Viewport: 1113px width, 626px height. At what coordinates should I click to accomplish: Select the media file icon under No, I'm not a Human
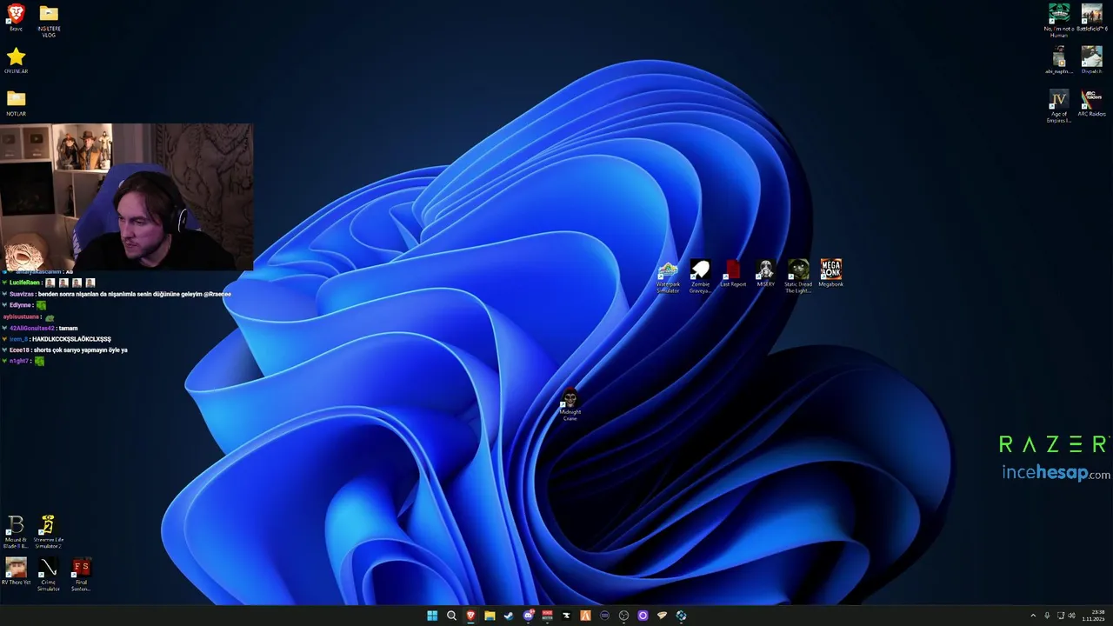click(1059, 60)
